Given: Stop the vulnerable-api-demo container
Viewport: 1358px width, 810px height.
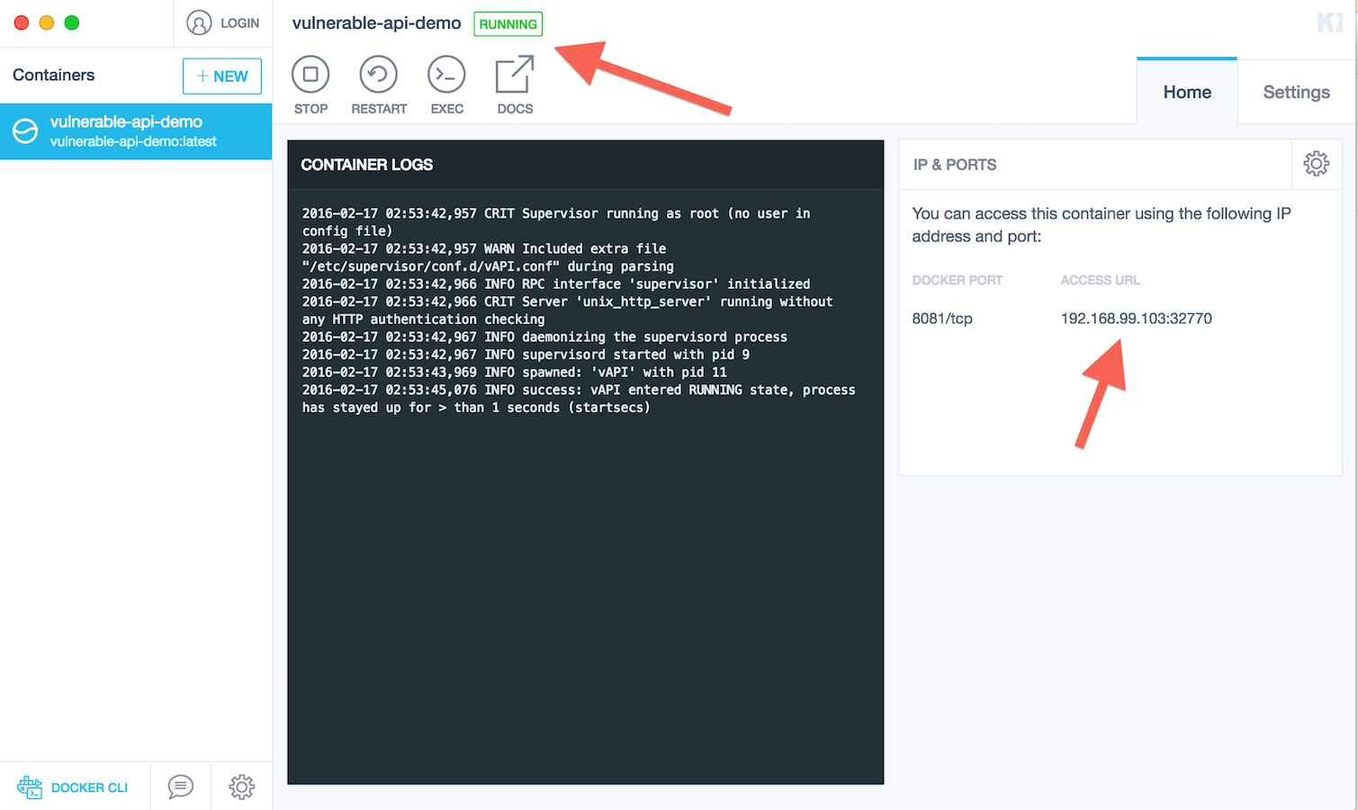Looking at the screenshot, I should (310, 85).
